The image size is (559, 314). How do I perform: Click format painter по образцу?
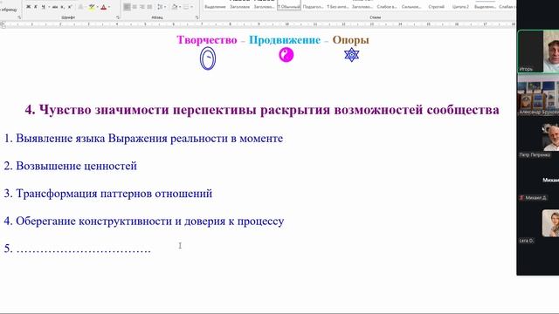coord(9,10)
